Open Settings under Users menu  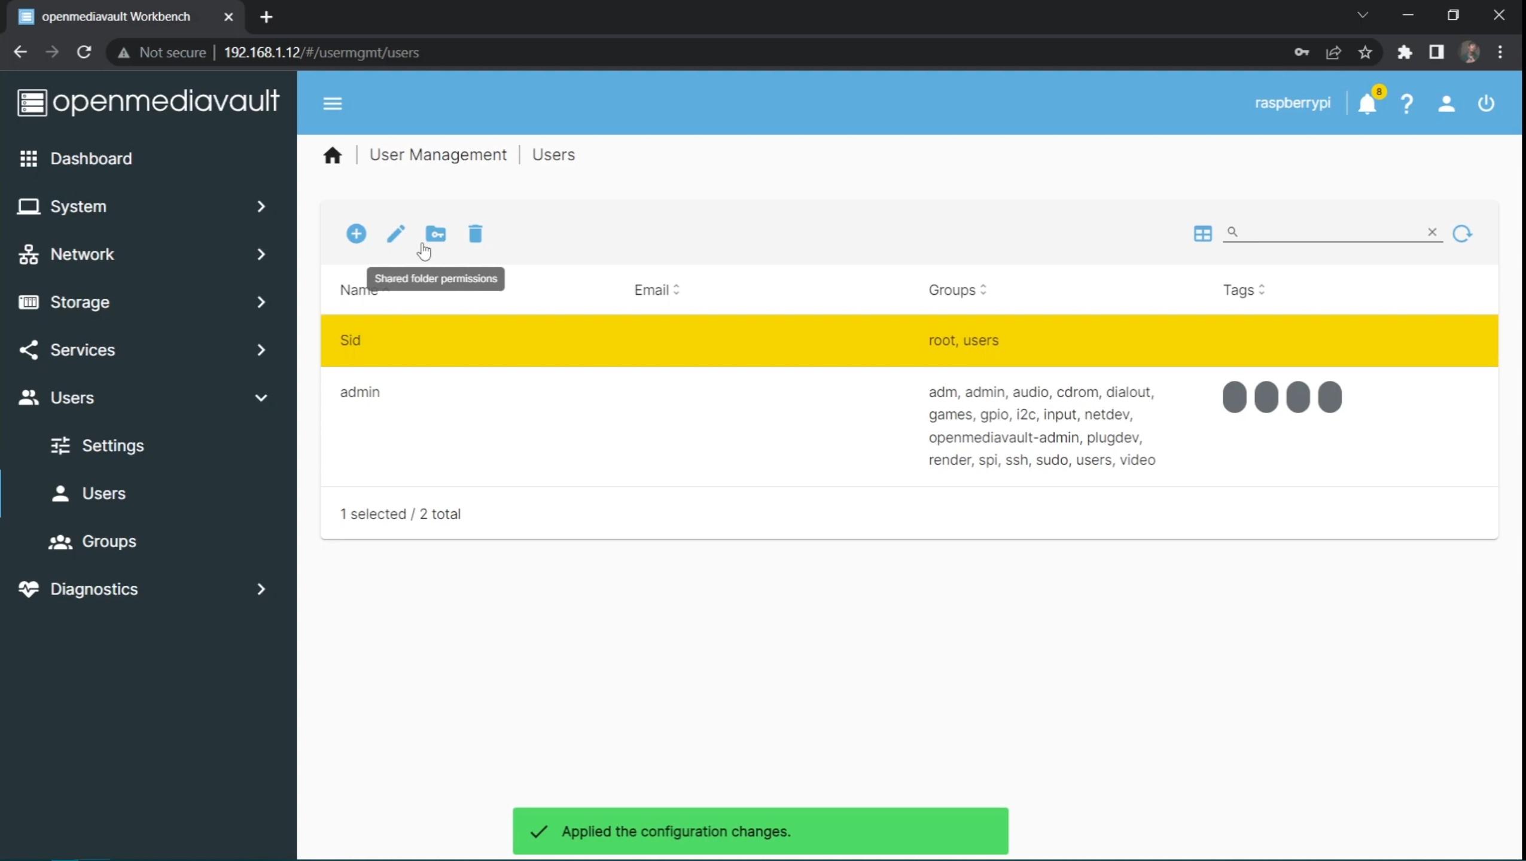(112, 445)
